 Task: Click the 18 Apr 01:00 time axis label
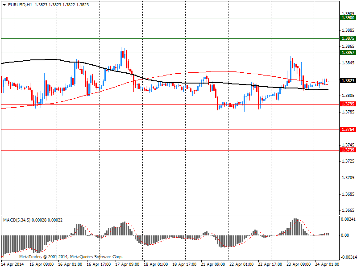[x=156, y=264]
